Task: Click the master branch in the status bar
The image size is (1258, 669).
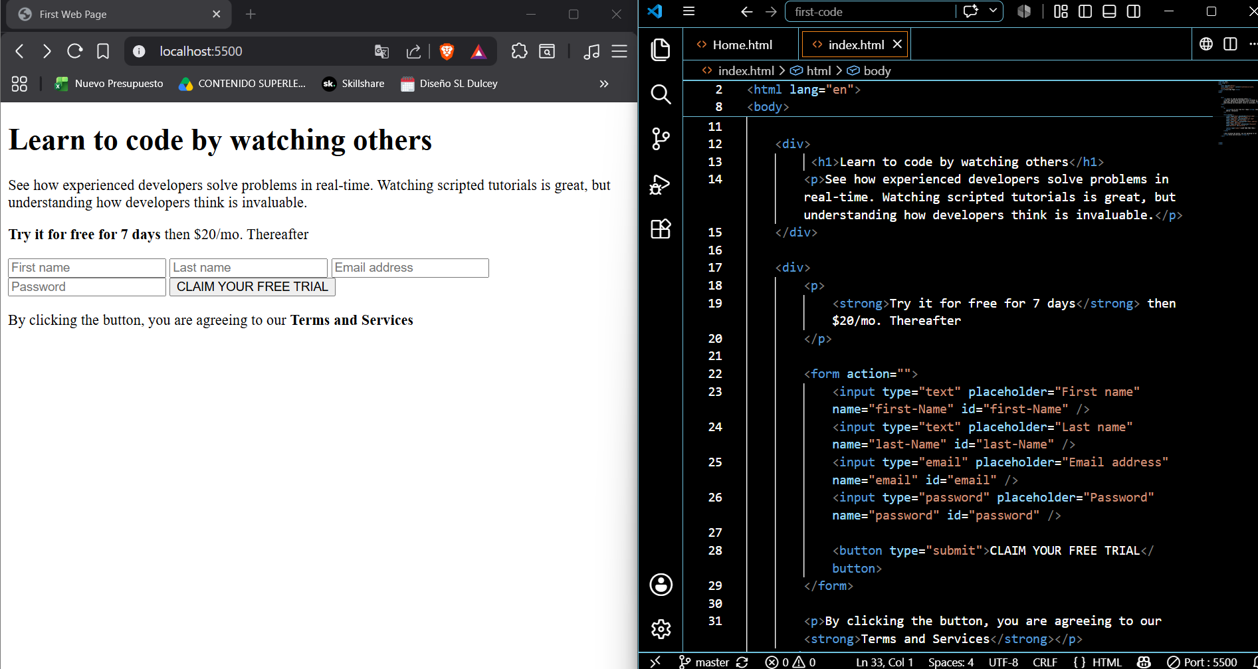Action: [704, 662]
